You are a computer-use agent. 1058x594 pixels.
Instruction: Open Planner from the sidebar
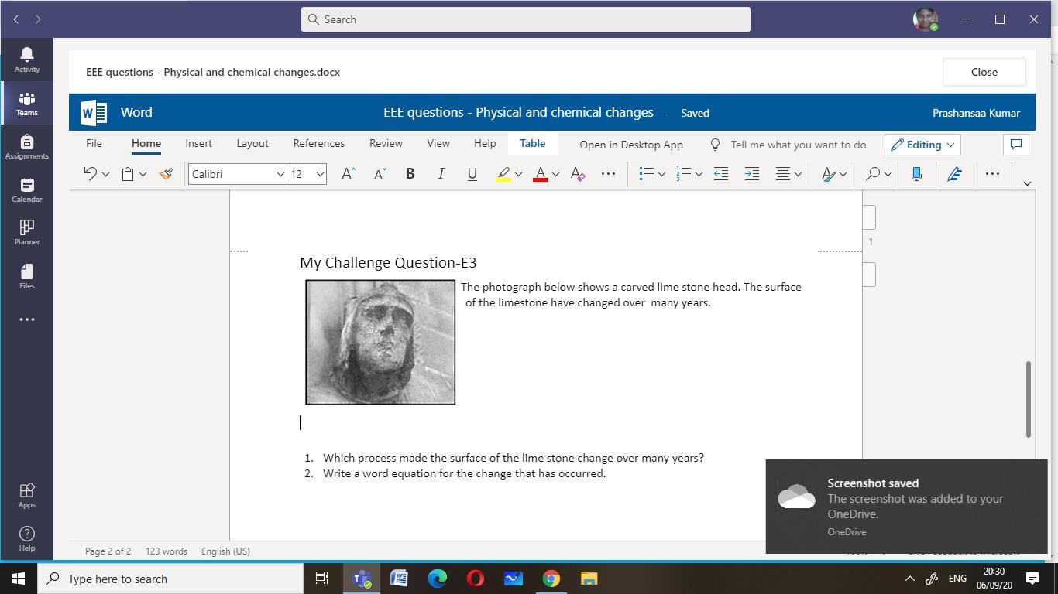click(26, 232)
